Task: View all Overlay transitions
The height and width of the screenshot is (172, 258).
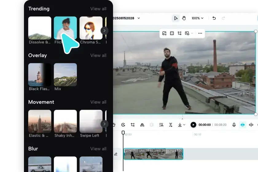Action: click(x=98, y=56)
